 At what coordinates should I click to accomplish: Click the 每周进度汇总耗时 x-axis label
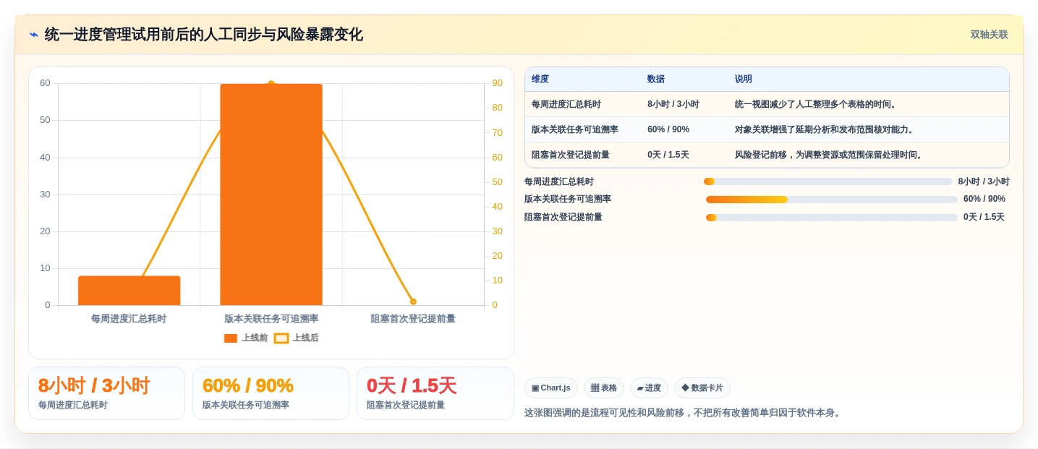(x=129, y=319)
